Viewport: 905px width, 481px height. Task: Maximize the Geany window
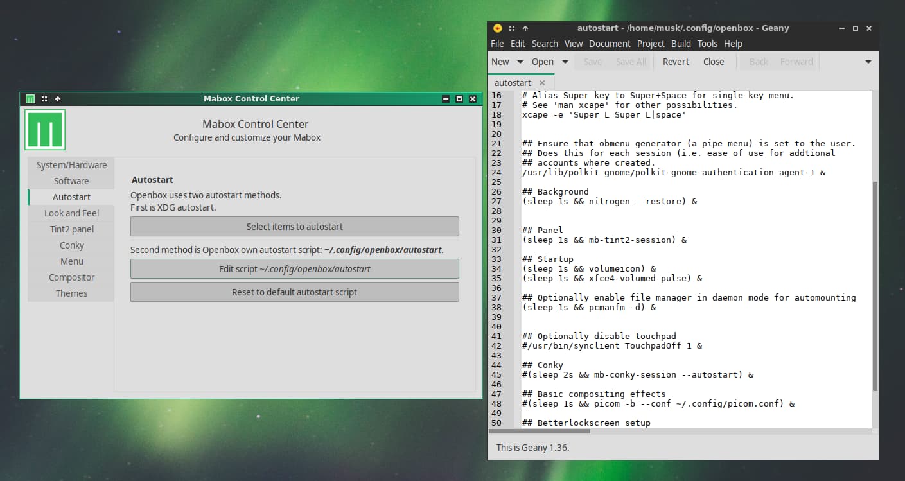(856, 28)
